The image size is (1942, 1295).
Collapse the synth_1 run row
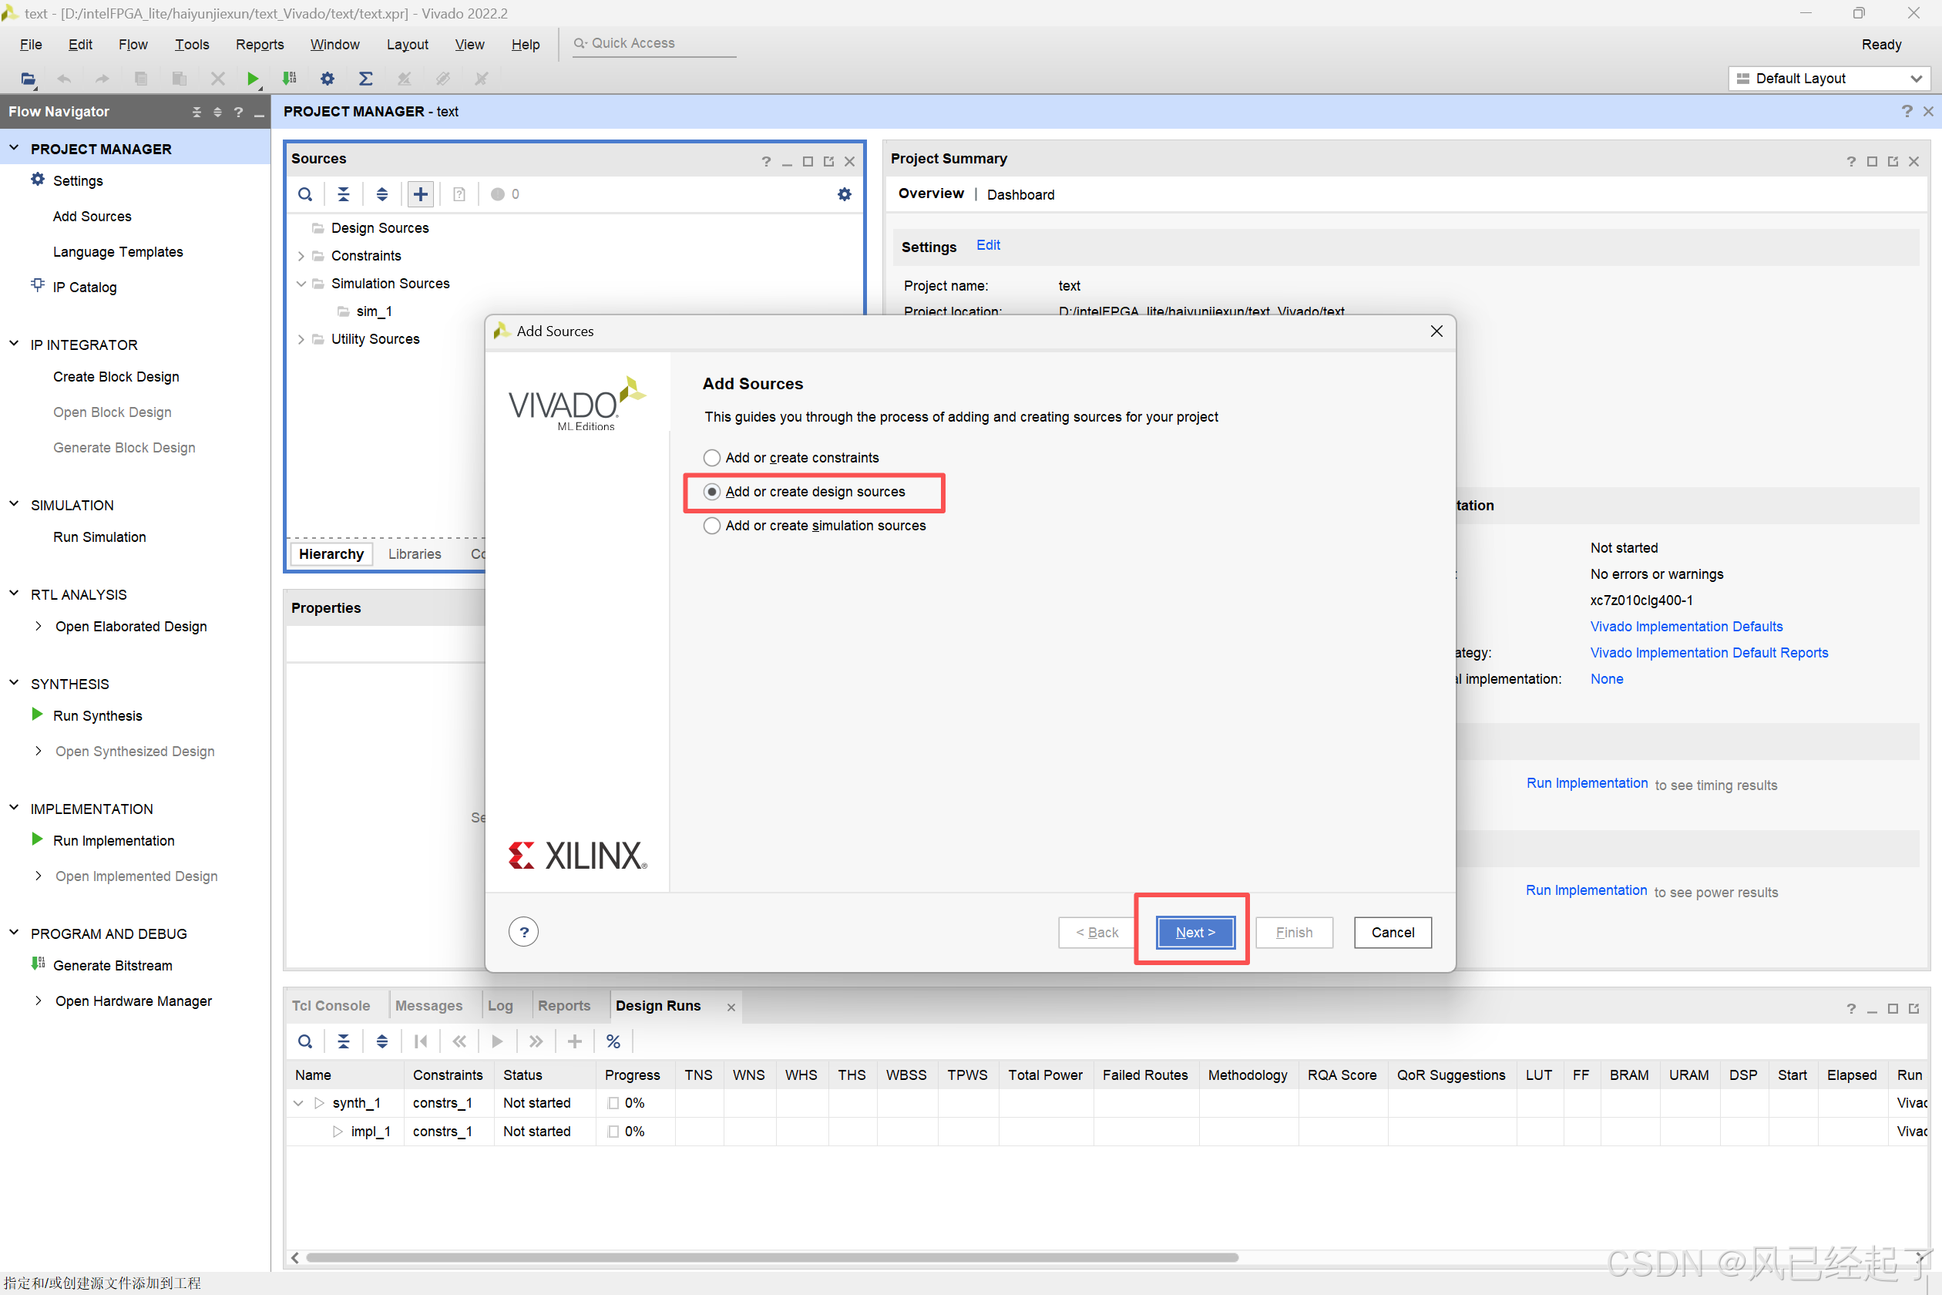pos(298,1102)
